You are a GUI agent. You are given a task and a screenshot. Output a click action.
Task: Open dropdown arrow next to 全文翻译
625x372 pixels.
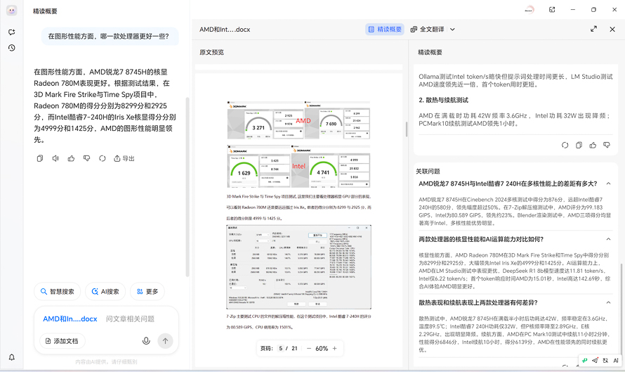(452, 29)
